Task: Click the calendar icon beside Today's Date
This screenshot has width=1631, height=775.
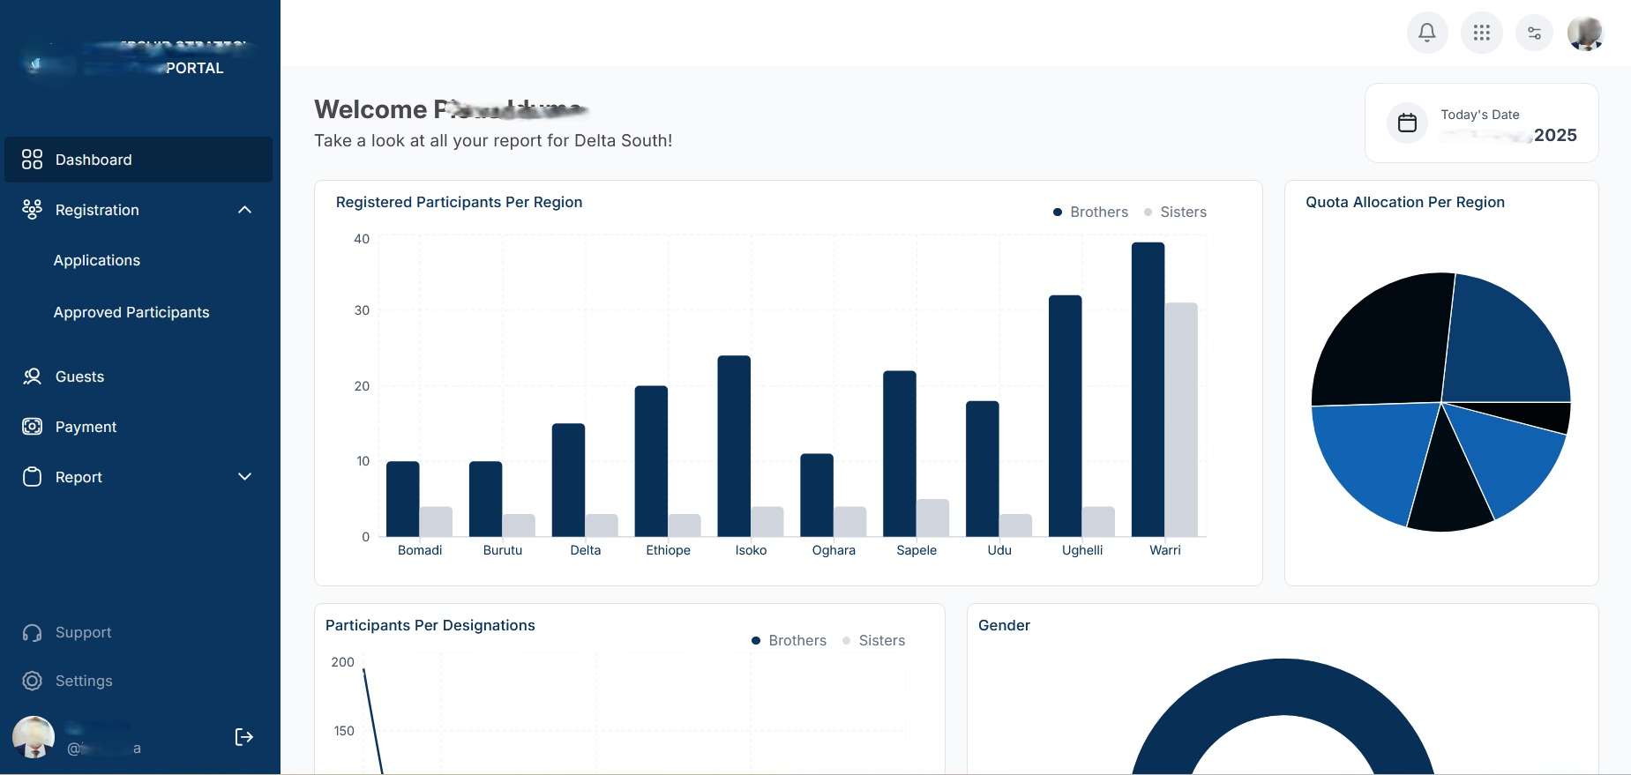Action: point(1407,123)
